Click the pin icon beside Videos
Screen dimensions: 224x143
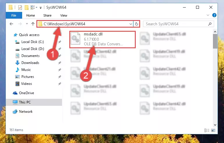pyautogui.click(x=60, y=84)
